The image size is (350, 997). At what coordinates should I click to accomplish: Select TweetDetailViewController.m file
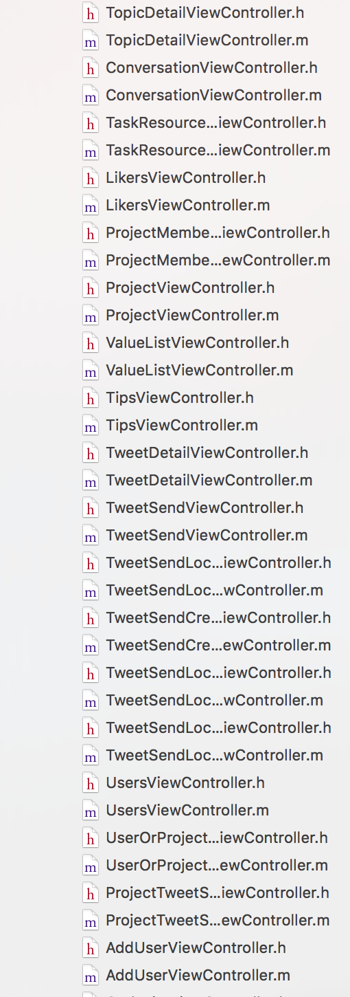point(209,480)
